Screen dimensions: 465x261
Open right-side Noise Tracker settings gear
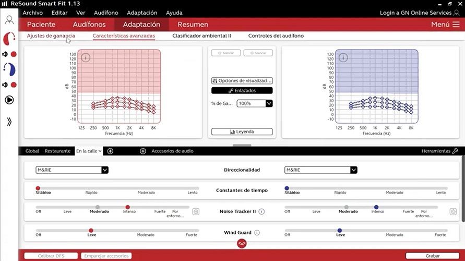[x=196, y=211]
